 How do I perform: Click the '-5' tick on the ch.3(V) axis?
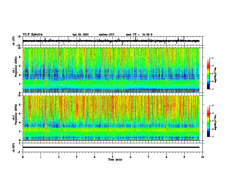tap(19, 152)
